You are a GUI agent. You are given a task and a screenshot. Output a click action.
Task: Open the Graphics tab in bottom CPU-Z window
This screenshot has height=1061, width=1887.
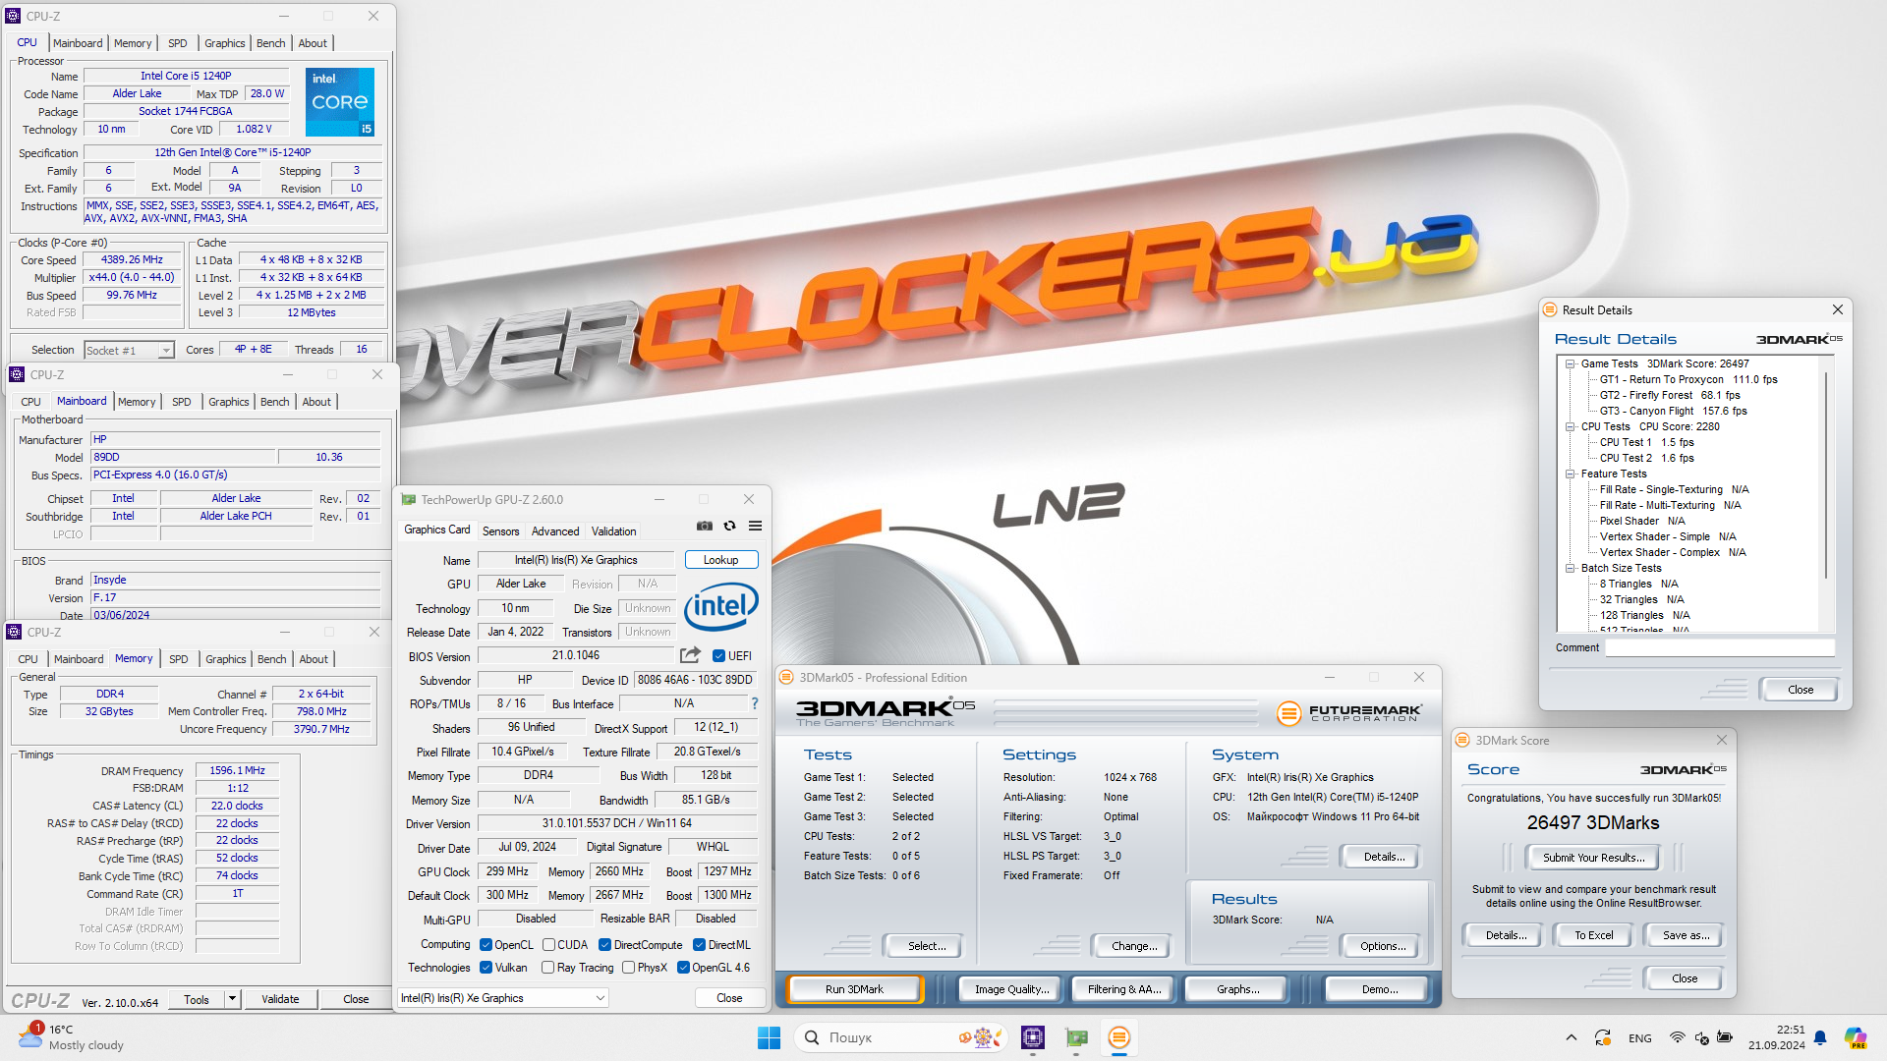pyautogui.click(x=225, y=659)
